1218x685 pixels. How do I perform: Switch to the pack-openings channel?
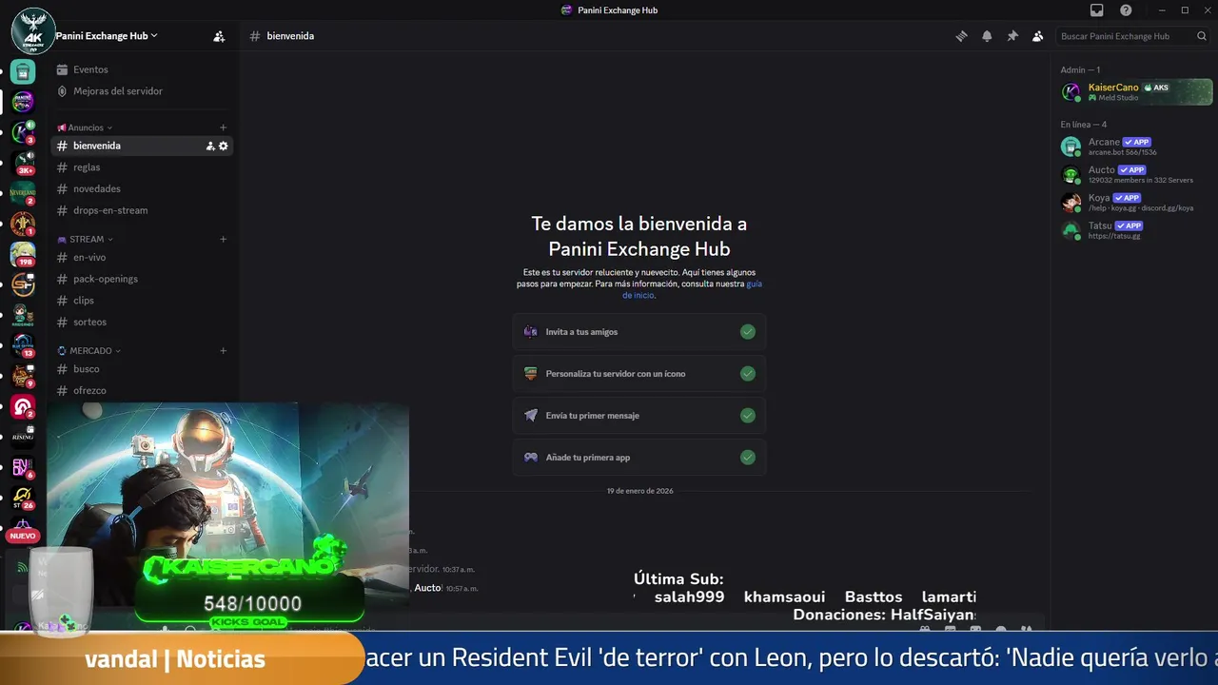[x=143, y=279]
